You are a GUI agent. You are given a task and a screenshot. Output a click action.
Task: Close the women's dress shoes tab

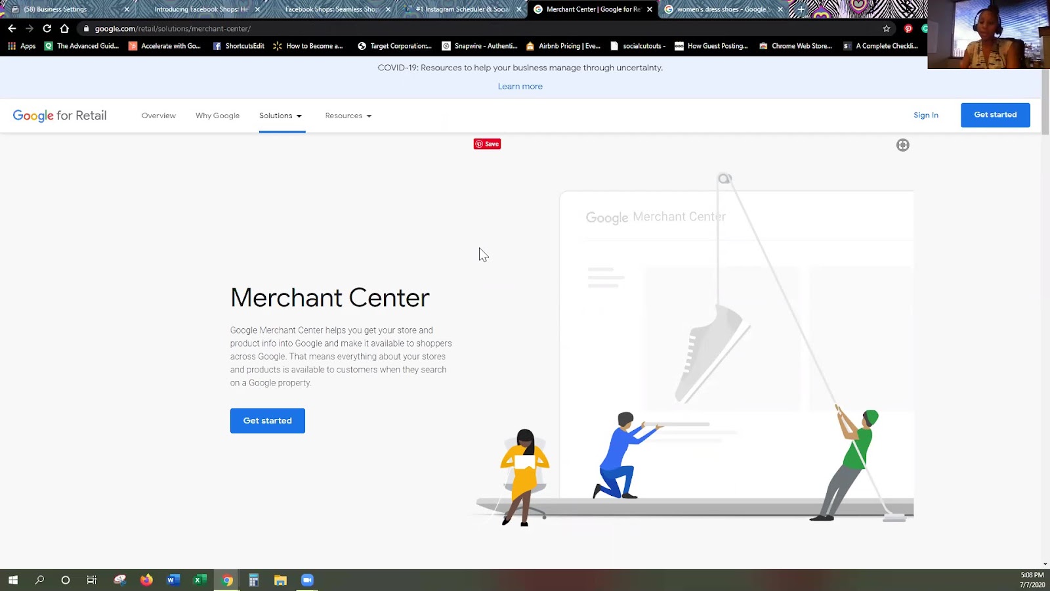click(x=780, y=9)
